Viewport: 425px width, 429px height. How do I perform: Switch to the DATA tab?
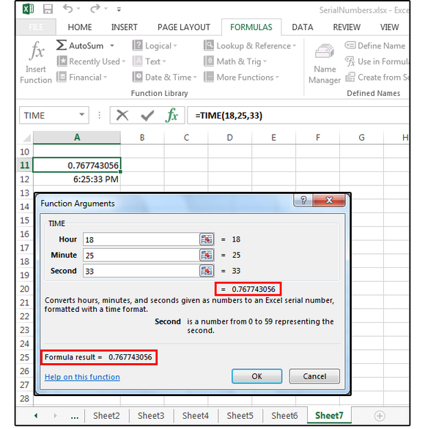point(303,27)
